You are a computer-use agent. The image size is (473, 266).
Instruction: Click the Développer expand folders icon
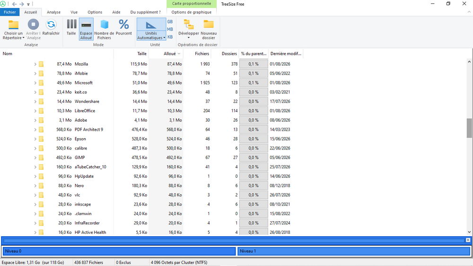click(189, 25)
